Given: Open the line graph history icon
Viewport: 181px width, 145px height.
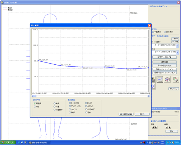Looking at the screenshot, I should click(x=160, y=80).
